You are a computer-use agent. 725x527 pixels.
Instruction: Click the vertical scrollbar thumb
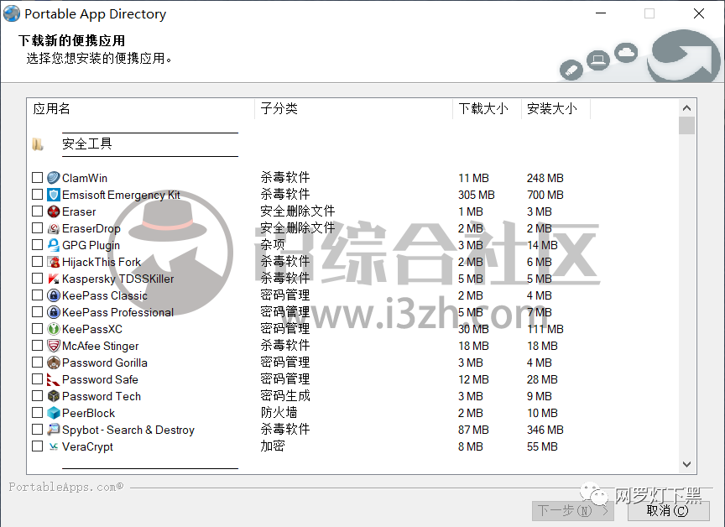pyautogui.click(x=686, y=125)
